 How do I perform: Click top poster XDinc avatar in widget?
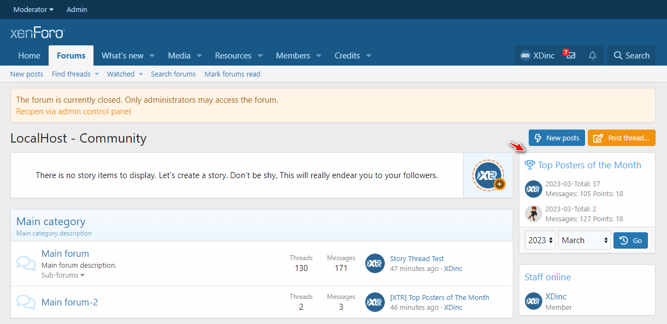coord(533,189)
